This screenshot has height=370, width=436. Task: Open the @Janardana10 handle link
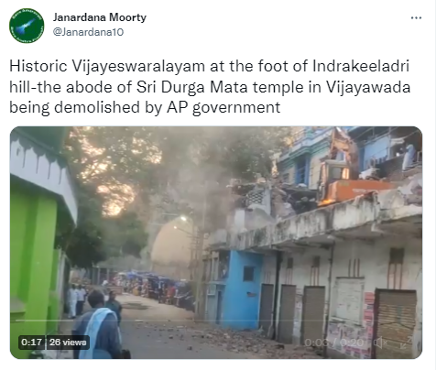click(x=88, y=32)
